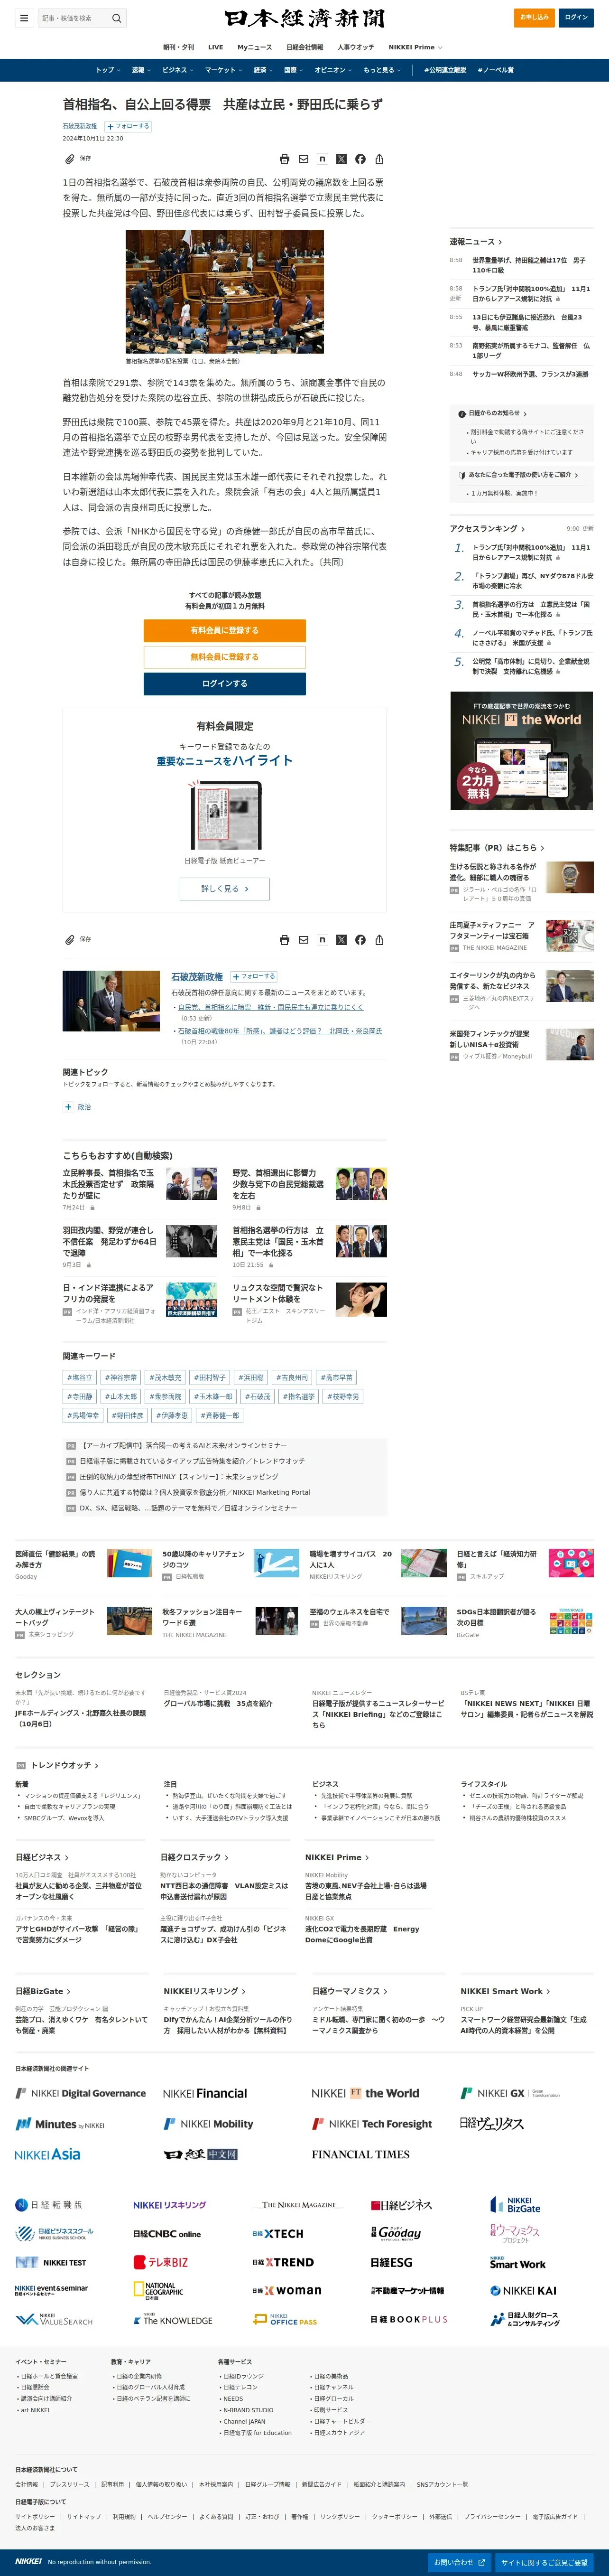This screenshot has height=2576, width=609.
Task: Share on Facebook using bottom icon
Action: click(360, 940)
